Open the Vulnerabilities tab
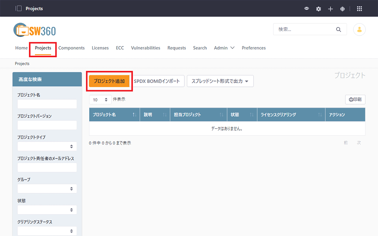Screen dimensions: 378x236 145,48
